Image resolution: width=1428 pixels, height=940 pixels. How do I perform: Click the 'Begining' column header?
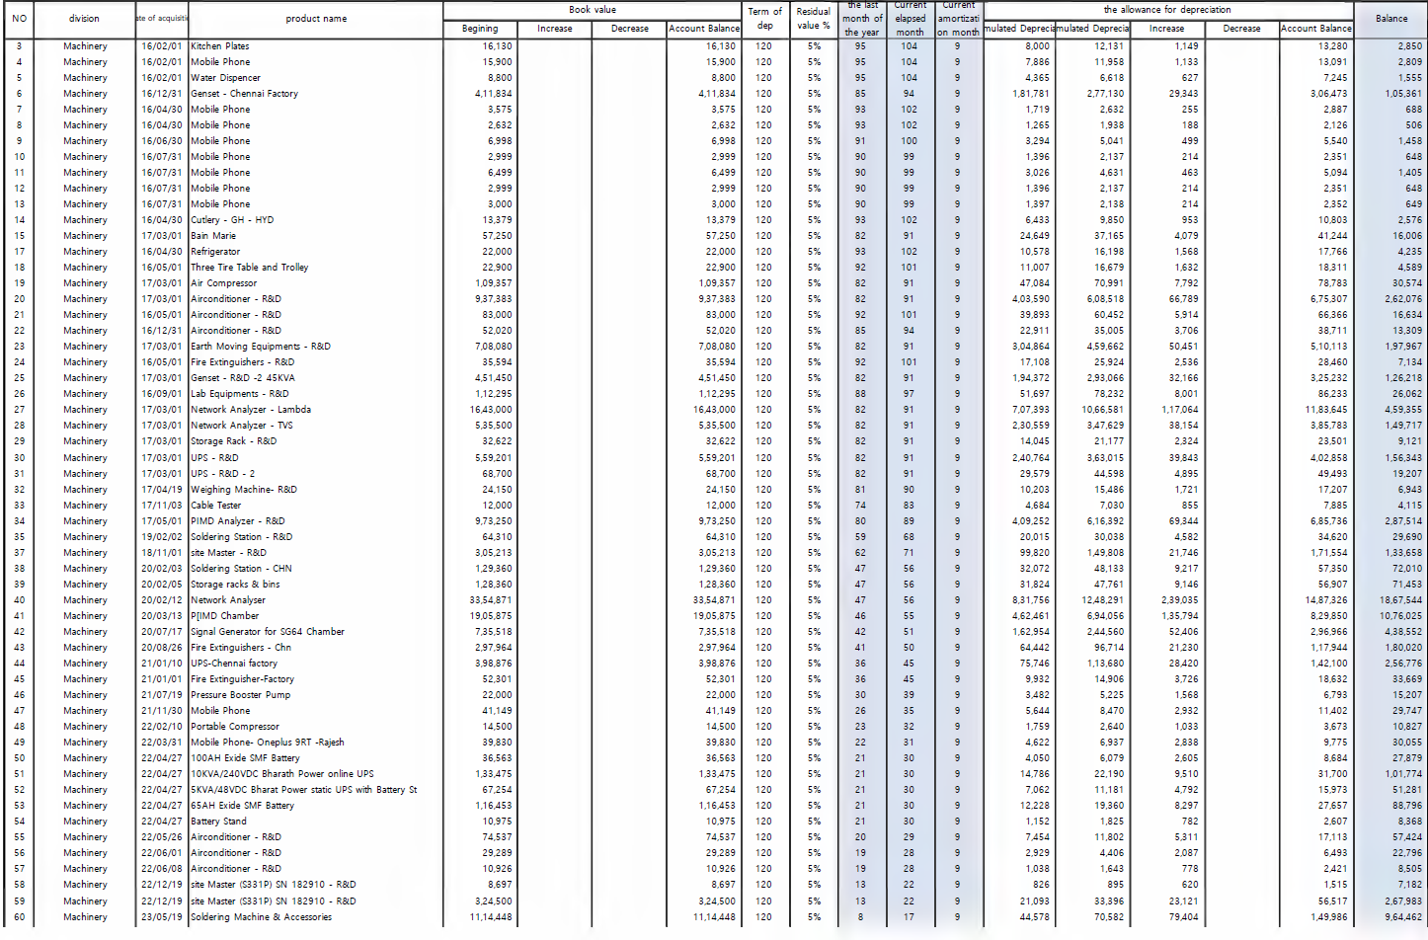click(x=480, y=29)
